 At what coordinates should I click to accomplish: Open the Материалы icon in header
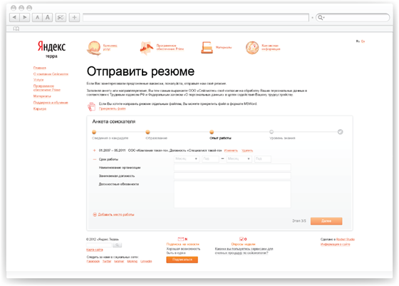[x=207, y=48]
